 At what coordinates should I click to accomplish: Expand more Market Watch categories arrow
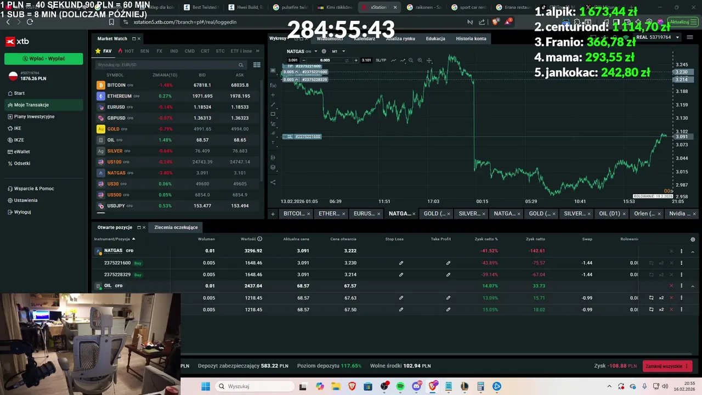tap(258, 51)
